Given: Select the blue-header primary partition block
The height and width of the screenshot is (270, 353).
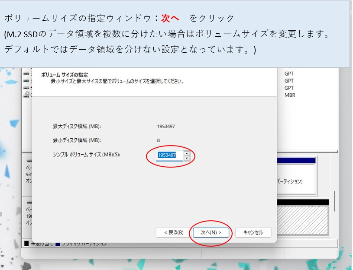Looking at the screenshot, I should pos(296,177).
